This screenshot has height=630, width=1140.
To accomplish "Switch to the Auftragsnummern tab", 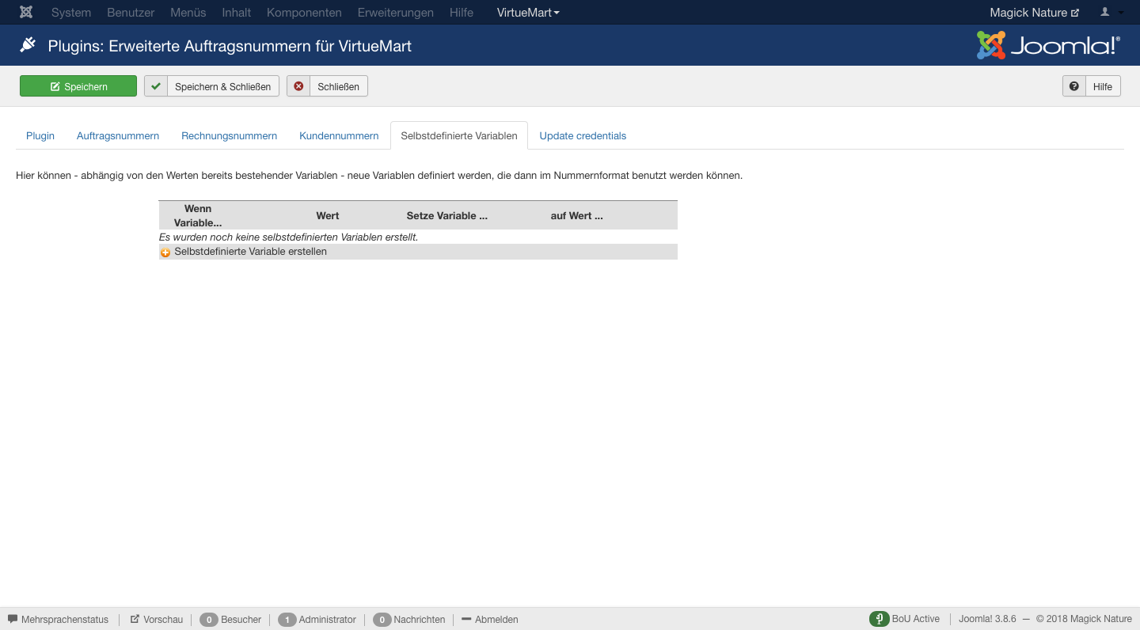I will [118, 135].
